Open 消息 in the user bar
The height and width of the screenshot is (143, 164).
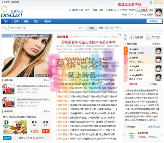101,10
